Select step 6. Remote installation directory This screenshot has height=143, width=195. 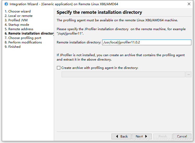point(29,34)
